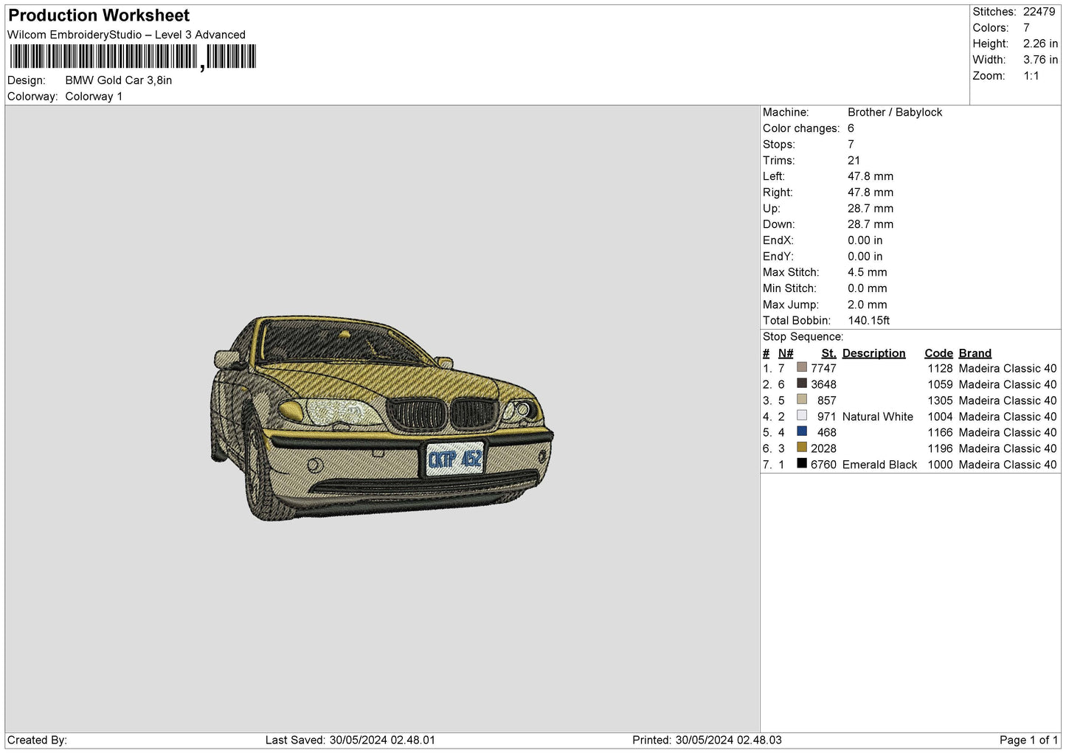
Task: Click the code 1196 in stop row 6
Action: click(x=940, y=448)
